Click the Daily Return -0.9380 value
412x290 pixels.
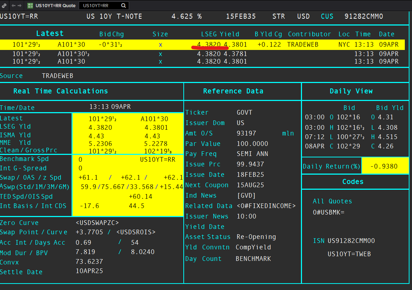(384, 166)
